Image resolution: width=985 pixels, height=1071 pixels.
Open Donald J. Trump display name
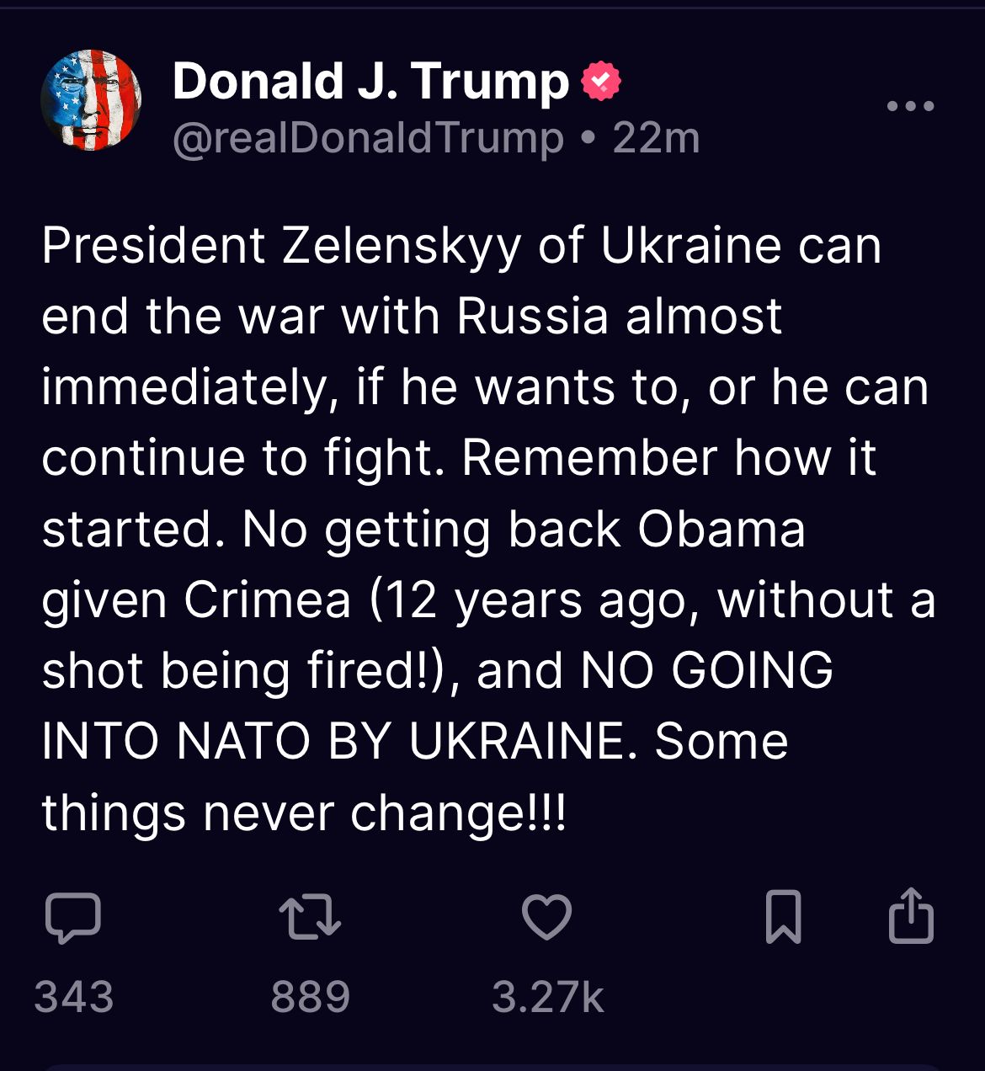pos(371,81)
